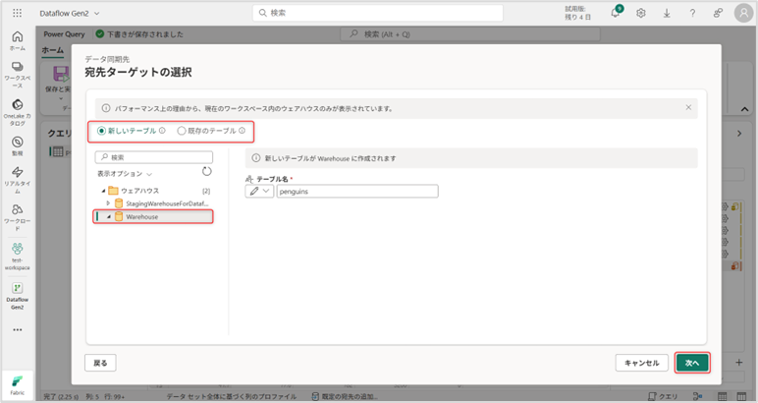Open the more options ellipsis in sidebar

click(x=18, y=330)
